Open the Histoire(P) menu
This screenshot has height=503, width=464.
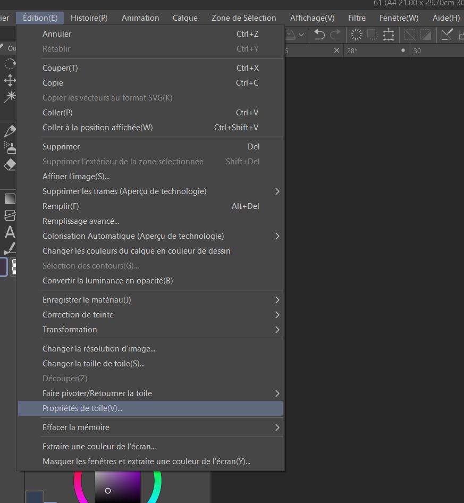tap(89, 18)
